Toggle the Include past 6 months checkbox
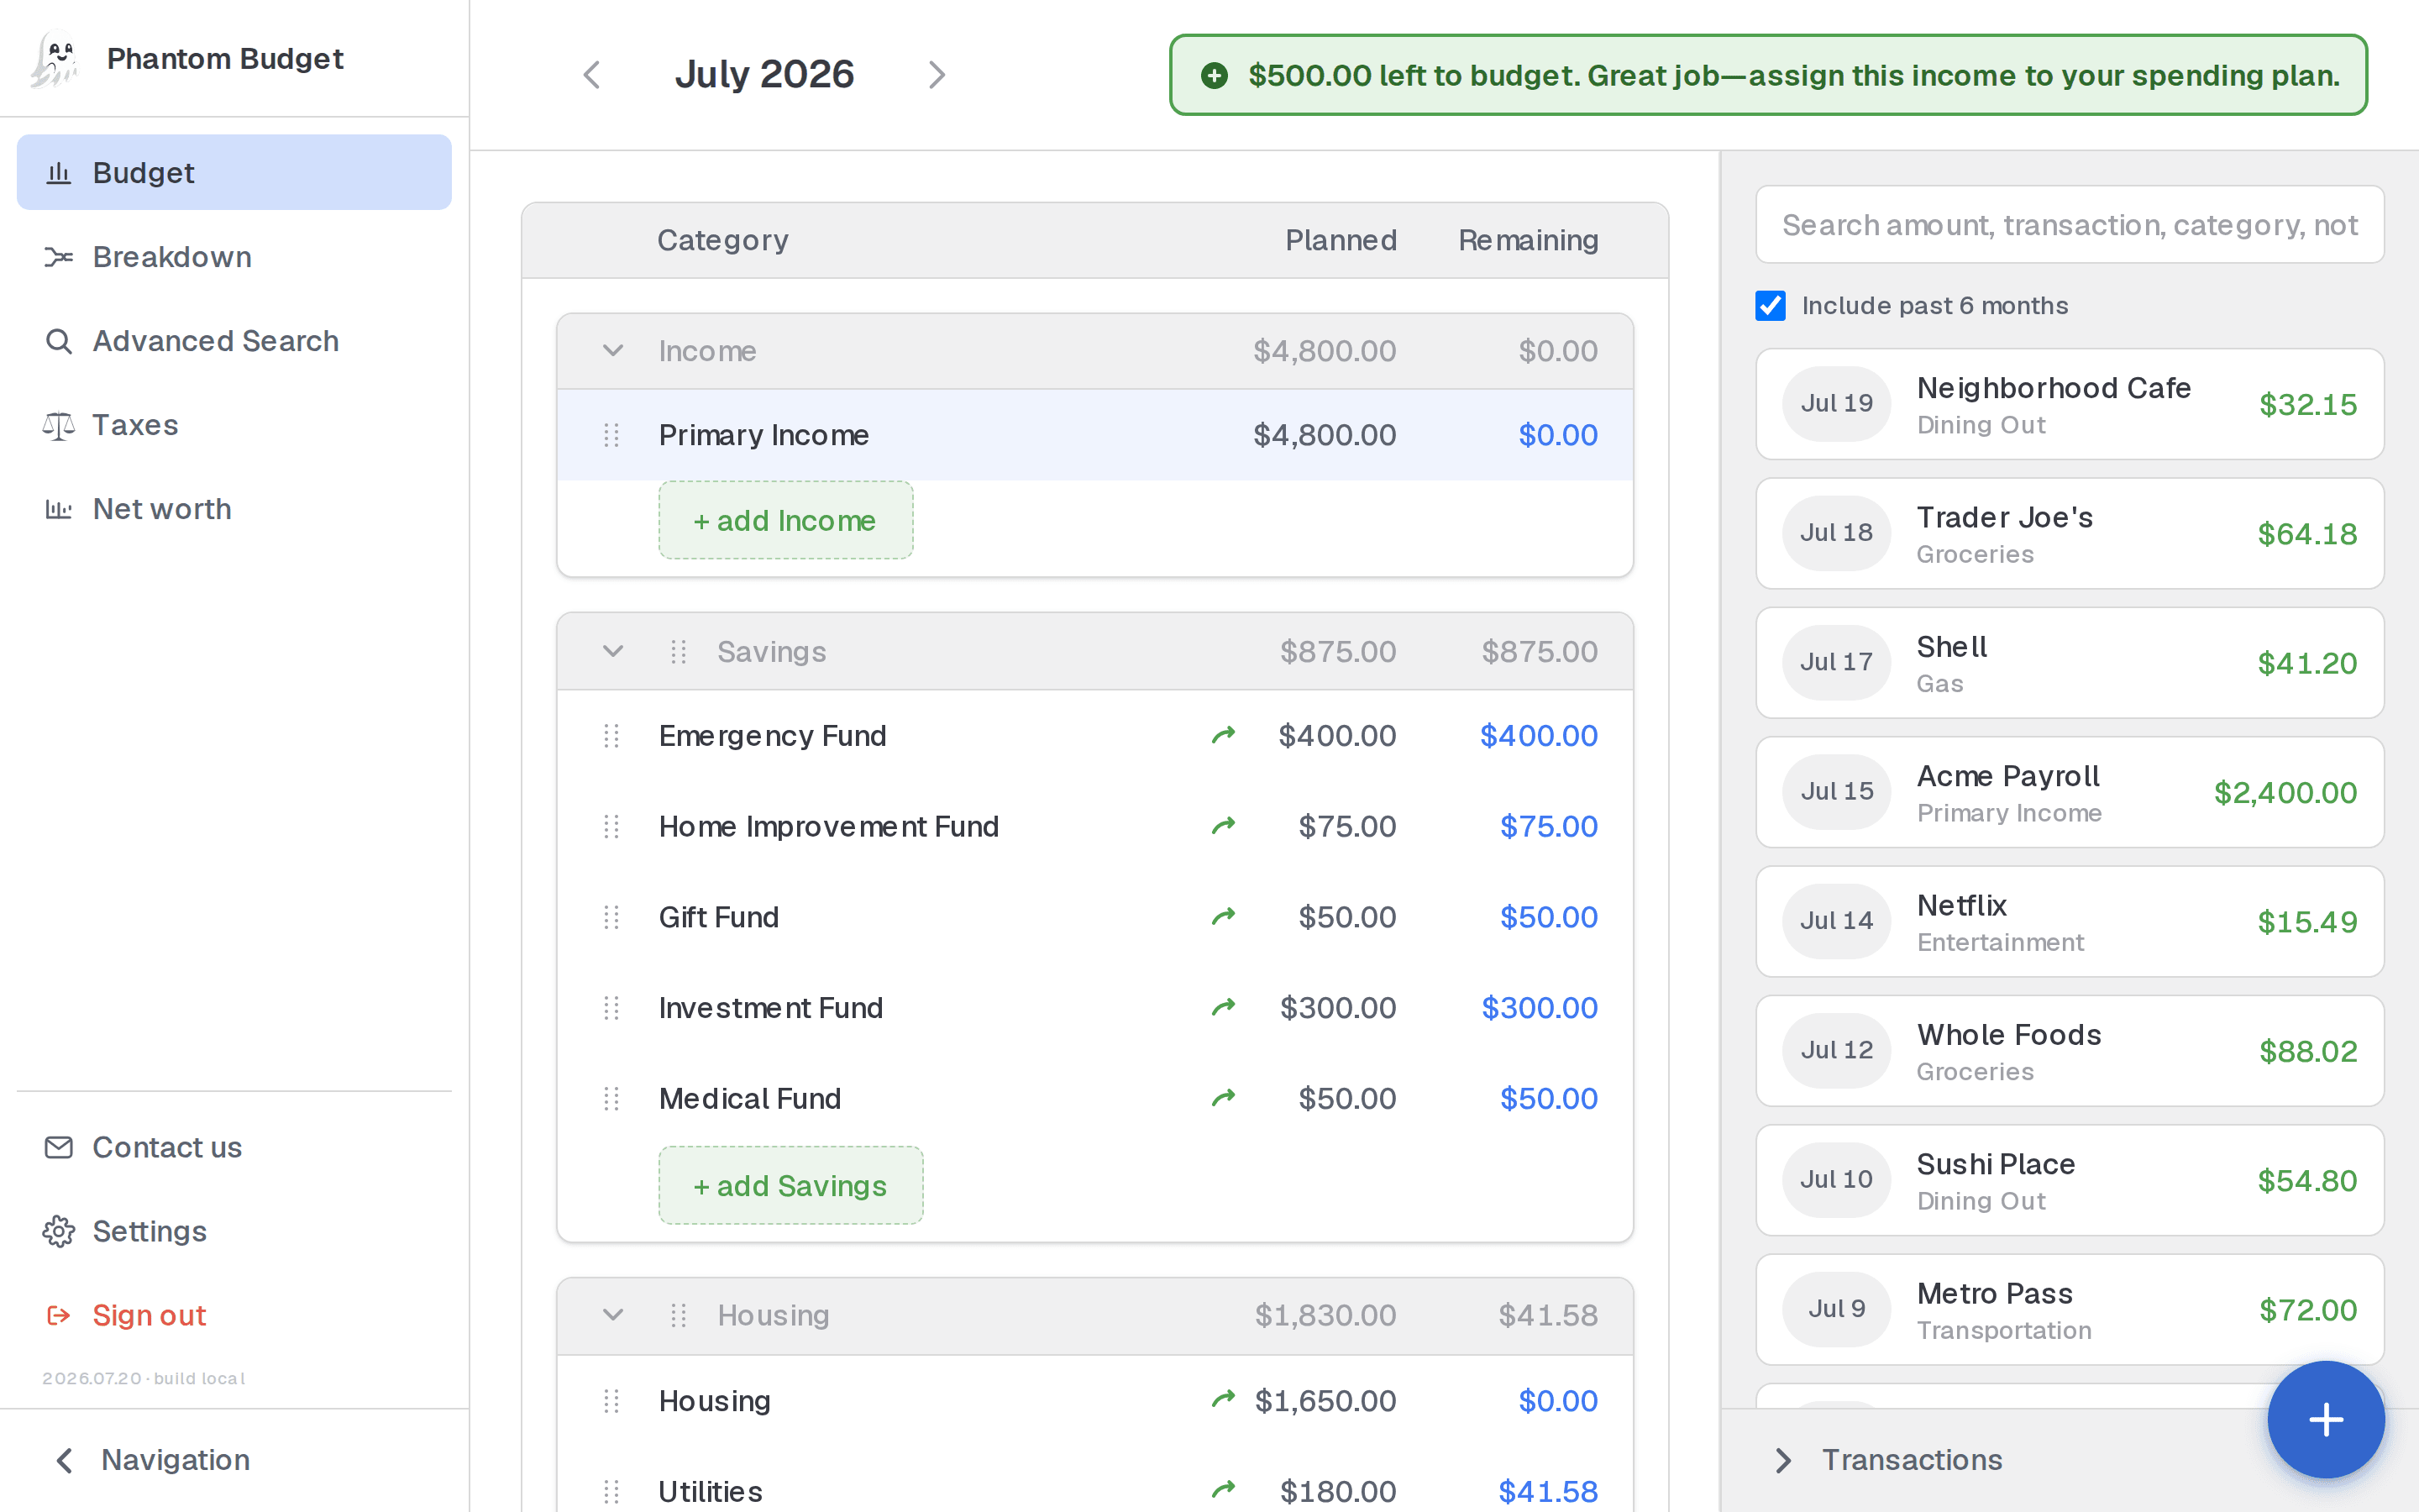 pyautogui.click(x=1771, y=305)
